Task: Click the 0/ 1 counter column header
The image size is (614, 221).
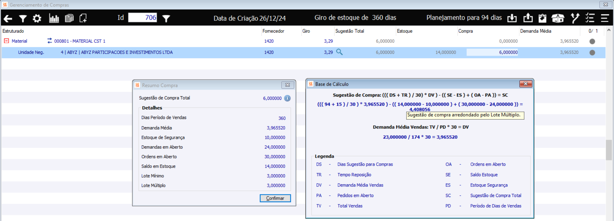Action: pos(593,31)
